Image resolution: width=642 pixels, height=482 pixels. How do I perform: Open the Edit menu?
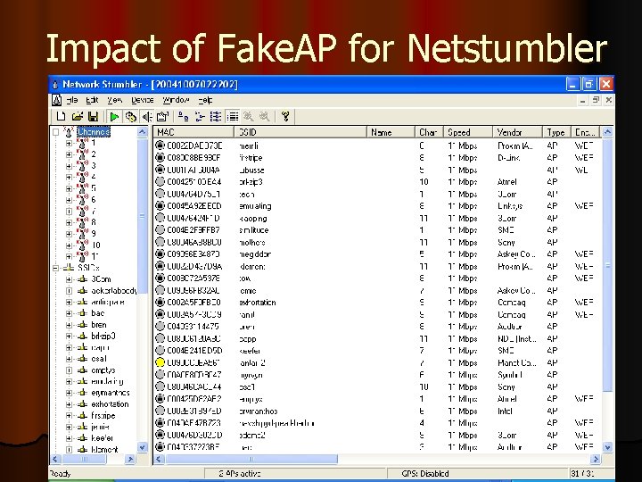pos(92,100)
